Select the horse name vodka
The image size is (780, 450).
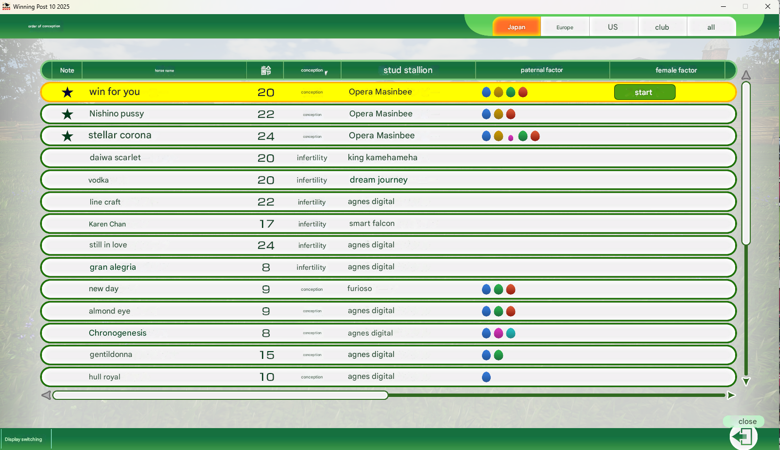(x=99, y=180)
